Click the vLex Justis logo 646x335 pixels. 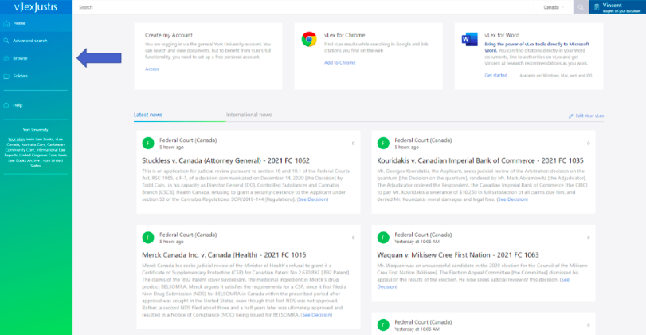35,7
